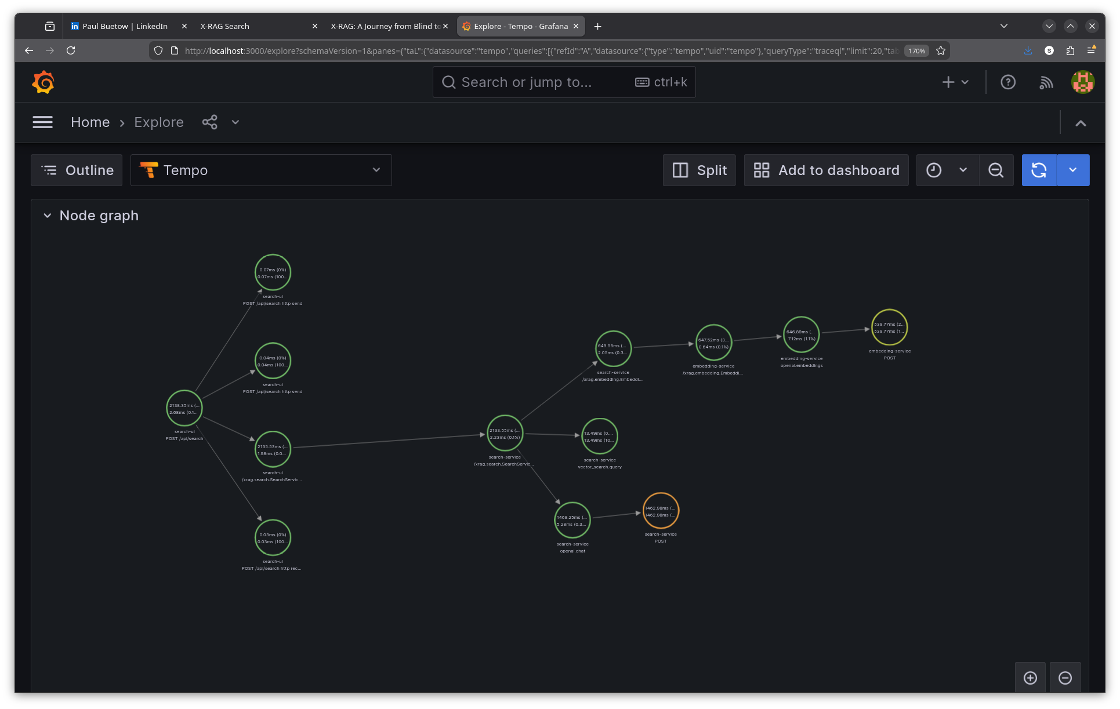Collapse the Node graph panel
This screenshot has width=1120, height=709.
click(x=48, y=216)
